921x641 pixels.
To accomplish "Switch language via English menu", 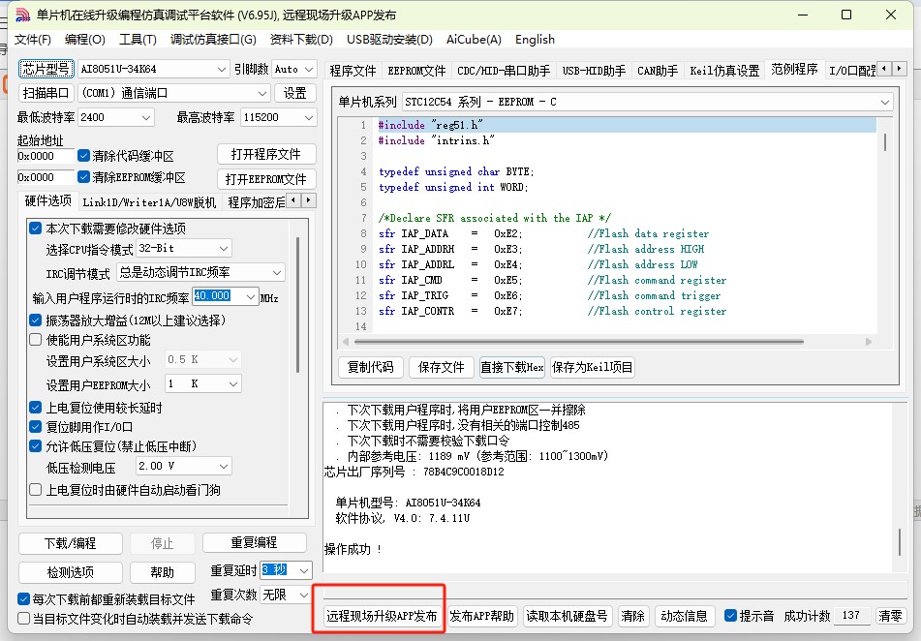I will [536, 40].
